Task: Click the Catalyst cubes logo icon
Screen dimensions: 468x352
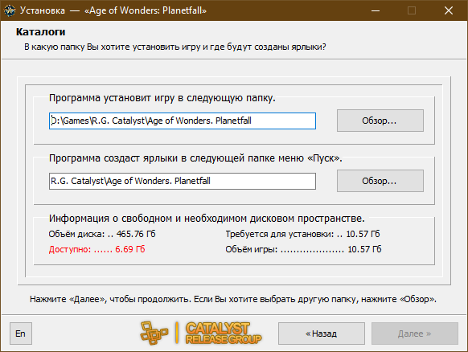Action: click(x=154, y=334)
